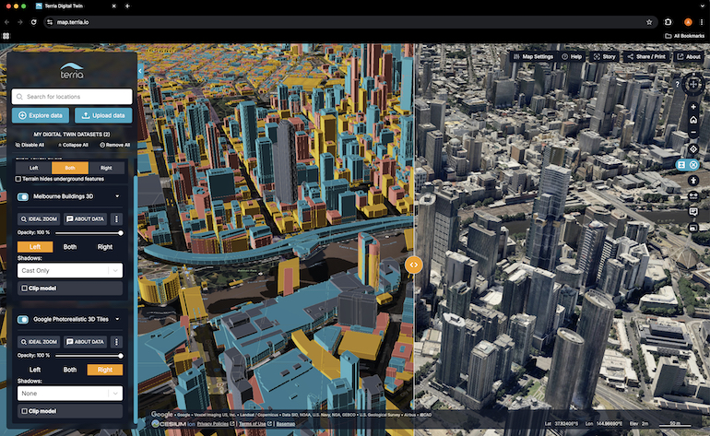Open the Story menu

[x=604, y=56]
